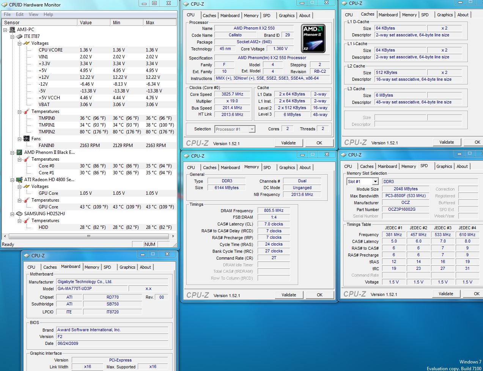Click the Fans icon in the sensor tree
This screenshot has height=371, width=483.
coord(27,139)
